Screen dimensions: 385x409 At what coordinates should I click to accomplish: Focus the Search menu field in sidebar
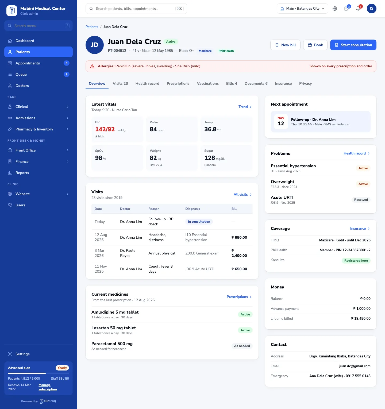coord(38,26)
